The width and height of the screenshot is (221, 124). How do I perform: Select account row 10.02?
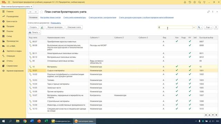123,75
